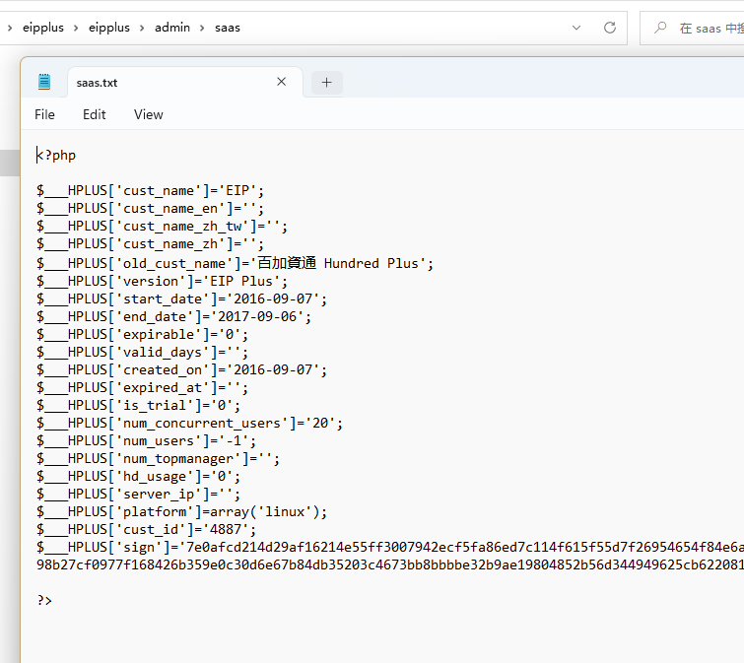Expand chevron between the eipplus breadcrumbs
This screenshot has height=663, width=744.
tap(76, 28)
